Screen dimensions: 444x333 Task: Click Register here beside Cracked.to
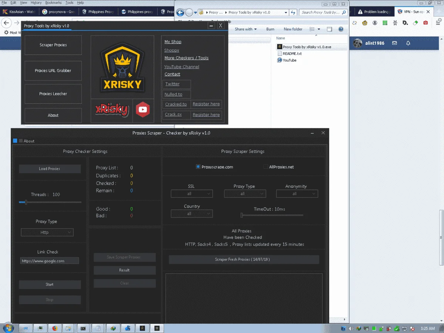point(206,104)
